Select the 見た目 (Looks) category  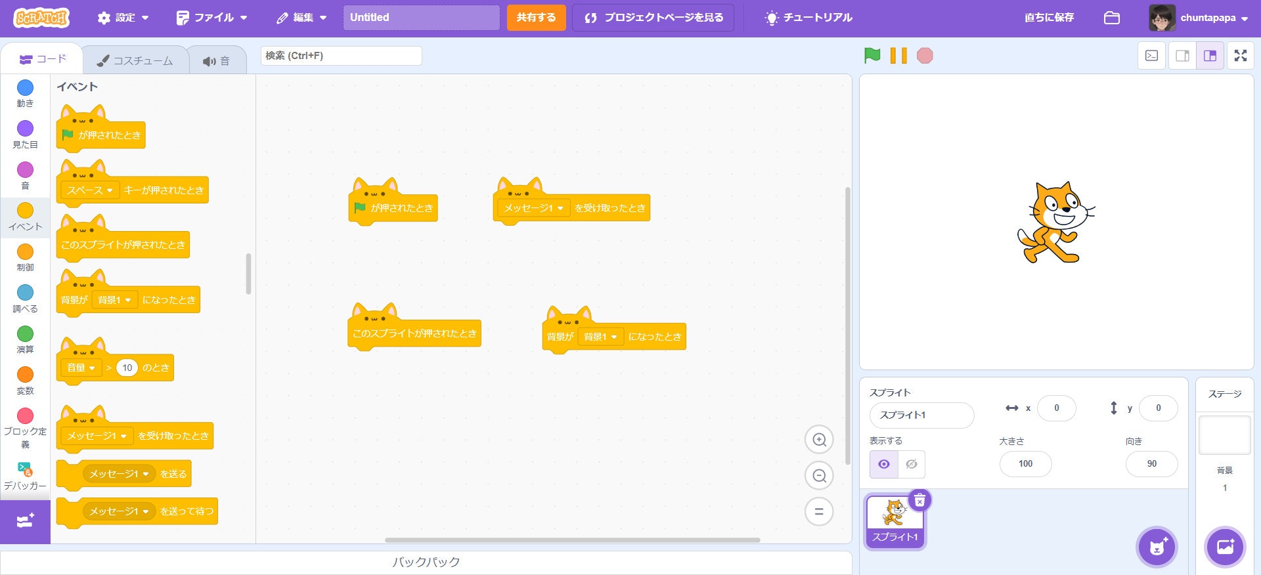[25, 135]
